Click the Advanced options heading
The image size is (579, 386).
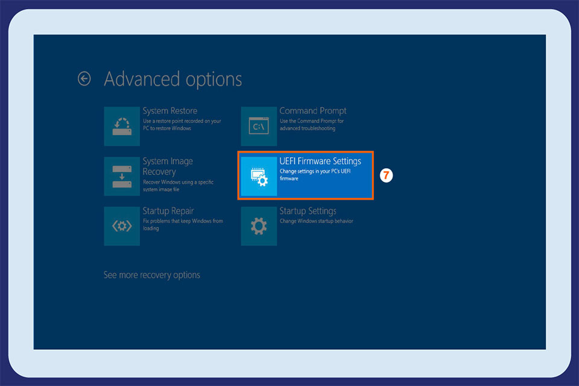tap(173, 79)
